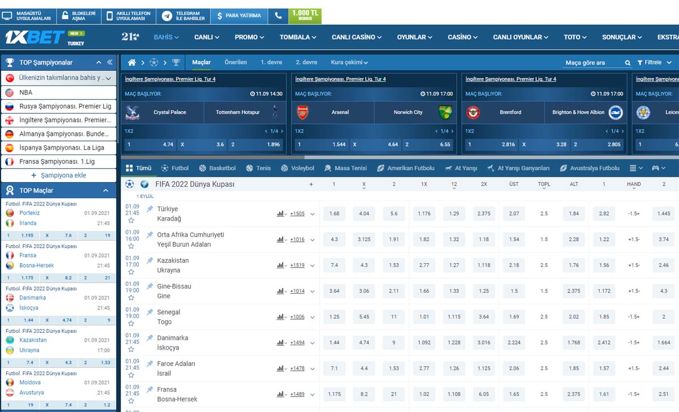Expand the TOMBALA menu
The height and width of the screenshot is (412, 679).
click(x=298, y=37)
